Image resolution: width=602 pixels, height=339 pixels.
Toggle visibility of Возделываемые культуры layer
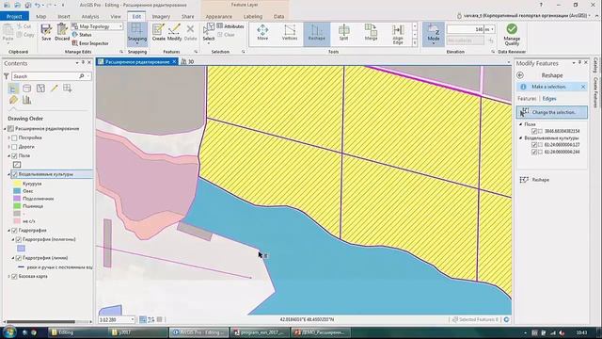[x=14, y=174]
